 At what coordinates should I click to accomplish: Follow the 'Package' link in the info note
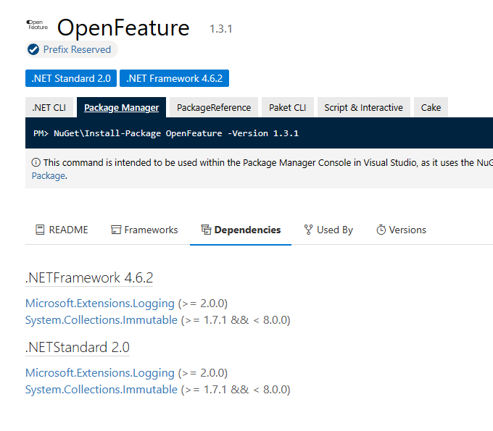49,175
